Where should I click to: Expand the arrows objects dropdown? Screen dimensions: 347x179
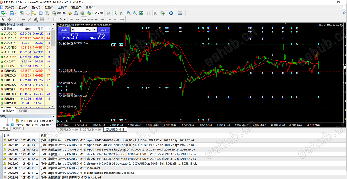64,19
